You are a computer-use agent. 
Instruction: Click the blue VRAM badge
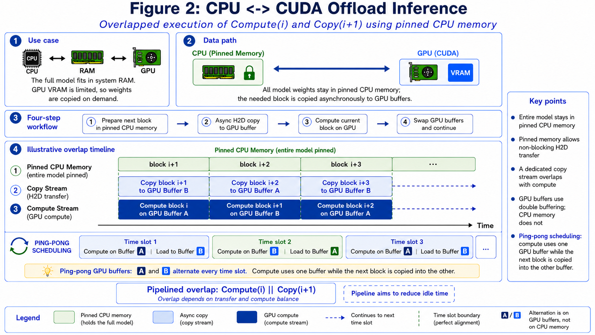pos(460,73)
